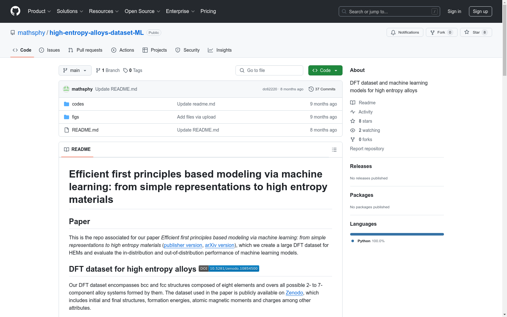Click the Fork icon

(433, 32)
